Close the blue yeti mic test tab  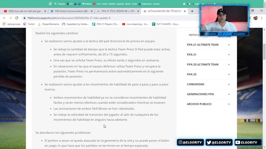45,11
